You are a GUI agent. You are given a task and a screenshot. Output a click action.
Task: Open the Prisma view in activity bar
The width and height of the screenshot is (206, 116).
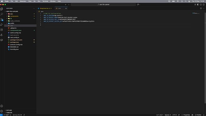point(2,35)
